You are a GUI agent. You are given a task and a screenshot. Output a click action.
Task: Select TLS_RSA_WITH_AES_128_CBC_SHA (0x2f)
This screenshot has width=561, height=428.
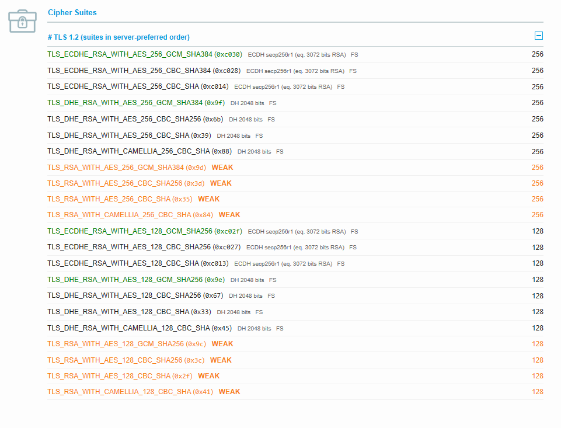pyautogui.click(x=120, y=376)
